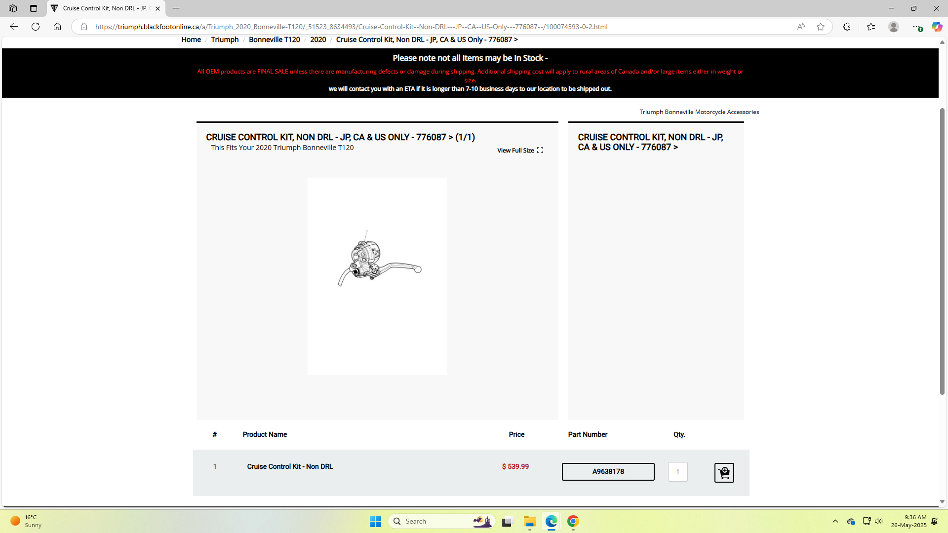Click the page vertical scrollbar
The height and width of the screenshot is (533, 948).
tap(942, 252)
